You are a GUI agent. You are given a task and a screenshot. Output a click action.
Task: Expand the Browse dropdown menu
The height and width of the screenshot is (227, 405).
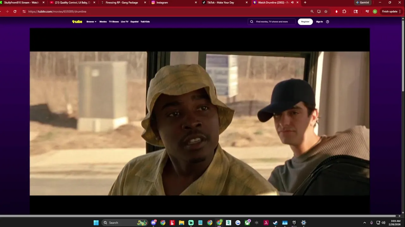(91, 22)
